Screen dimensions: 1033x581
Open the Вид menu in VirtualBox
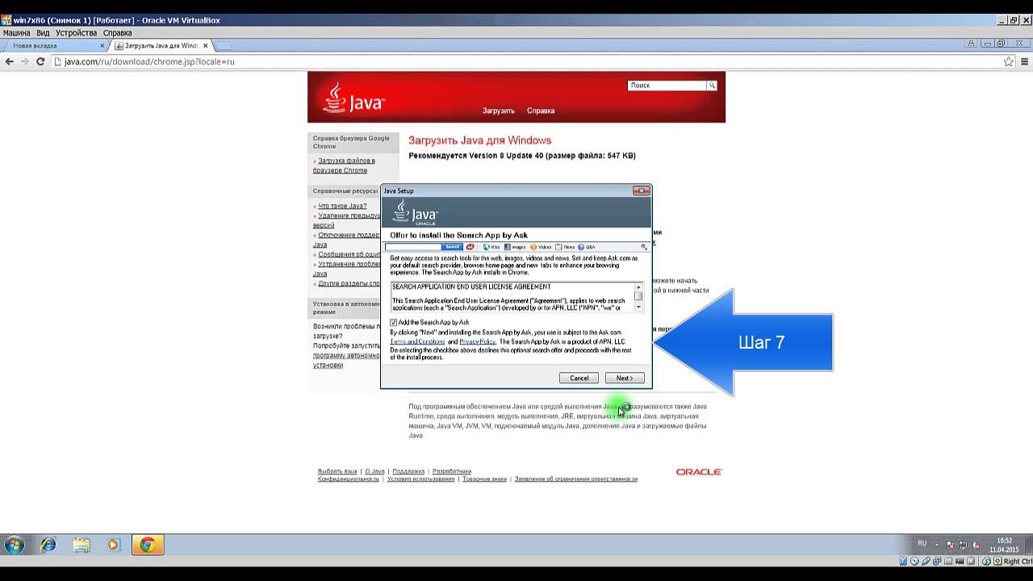(43, 33)
